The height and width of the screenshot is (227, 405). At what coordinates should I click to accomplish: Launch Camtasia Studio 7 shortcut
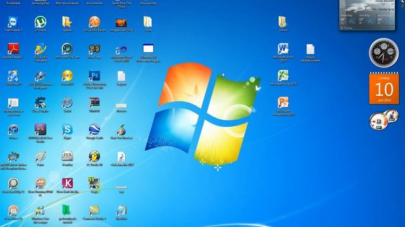(x=94, y=211)
